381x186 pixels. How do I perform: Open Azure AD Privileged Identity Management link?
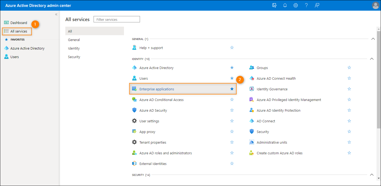pos(289,100)
